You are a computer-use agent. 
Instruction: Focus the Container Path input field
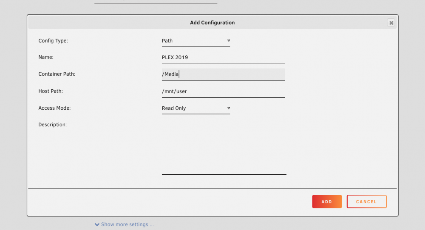tap(223, 74)
